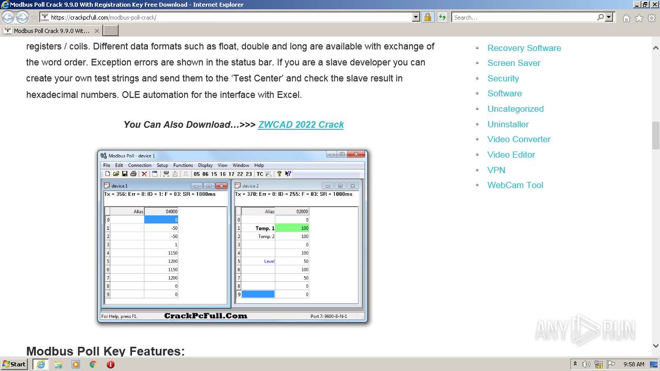Click the browser Forward arrow button
Screen dimensions: 660x371
point(22,17)
